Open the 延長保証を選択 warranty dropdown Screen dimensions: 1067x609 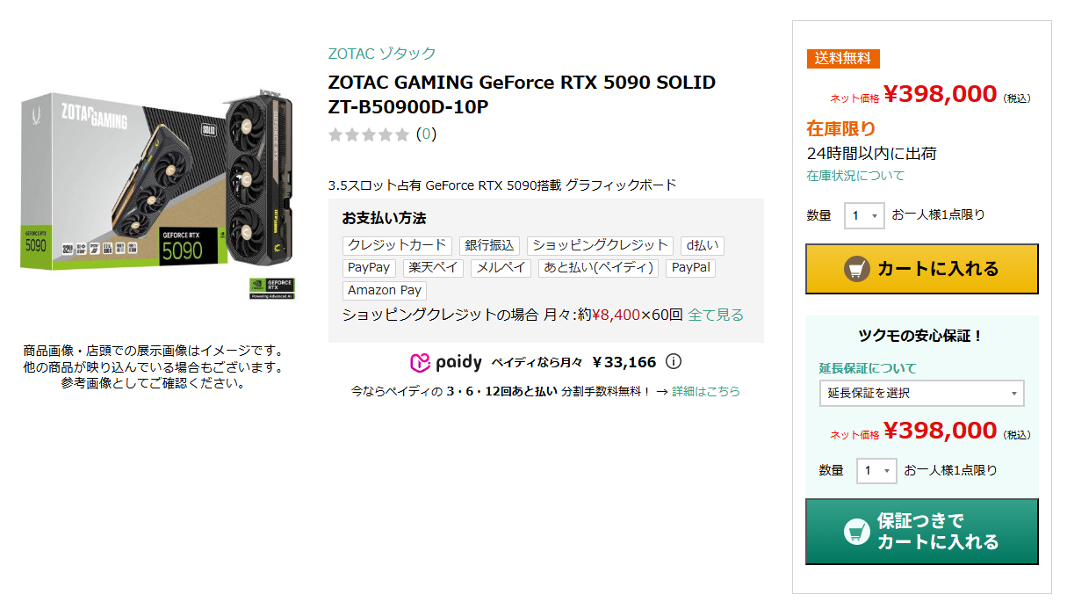tap(921, 393)
